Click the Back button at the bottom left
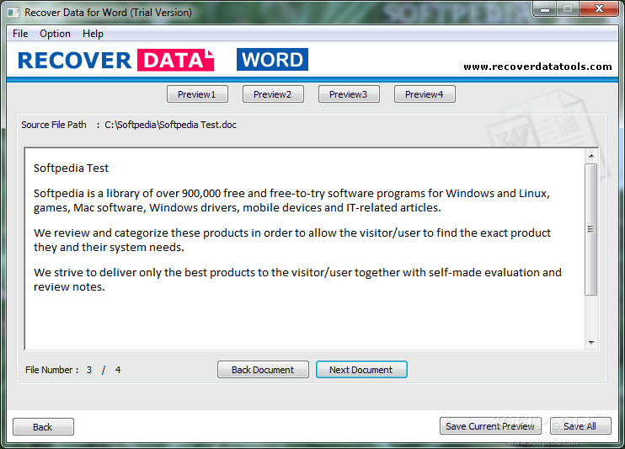Image resolution: width=625 pixels, height=449 pixels. coord(43,426)
